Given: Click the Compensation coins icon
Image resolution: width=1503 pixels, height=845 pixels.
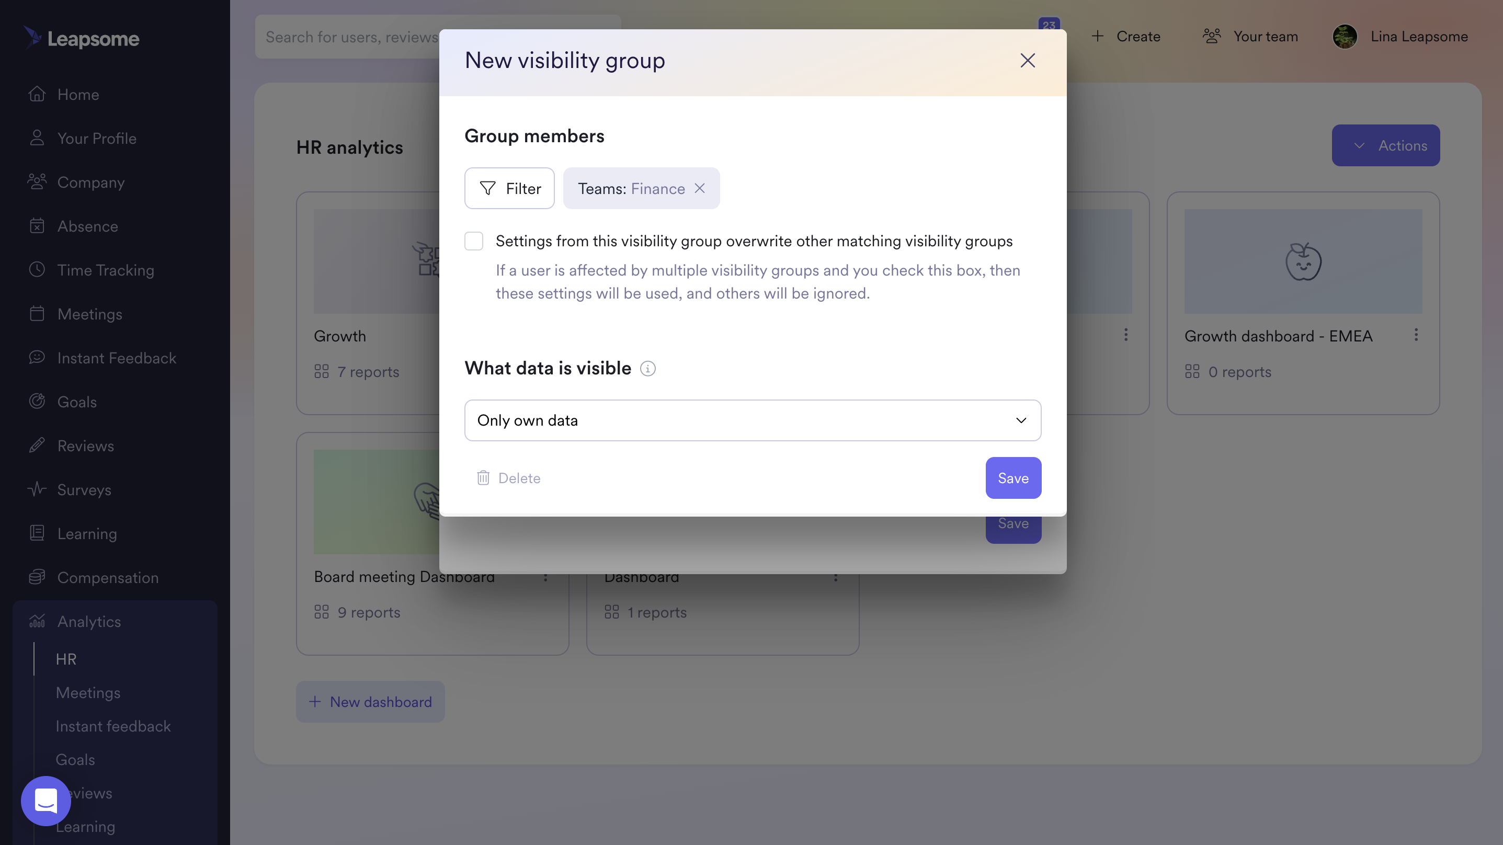Looking at the screenshot, I should click(37, 577).
